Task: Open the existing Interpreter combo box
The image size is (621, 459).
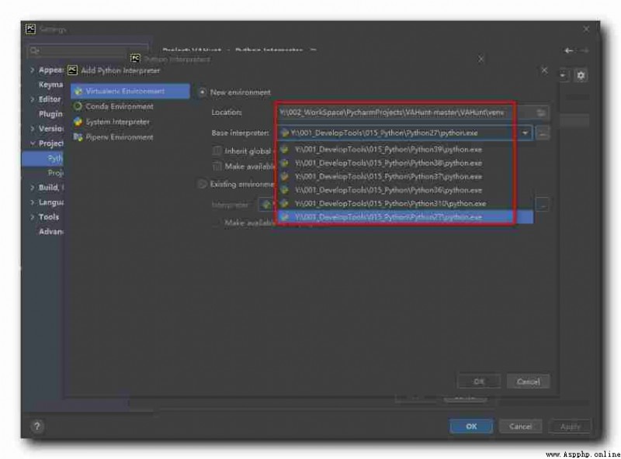Action: pyautogui.click(x=267, y=205)
